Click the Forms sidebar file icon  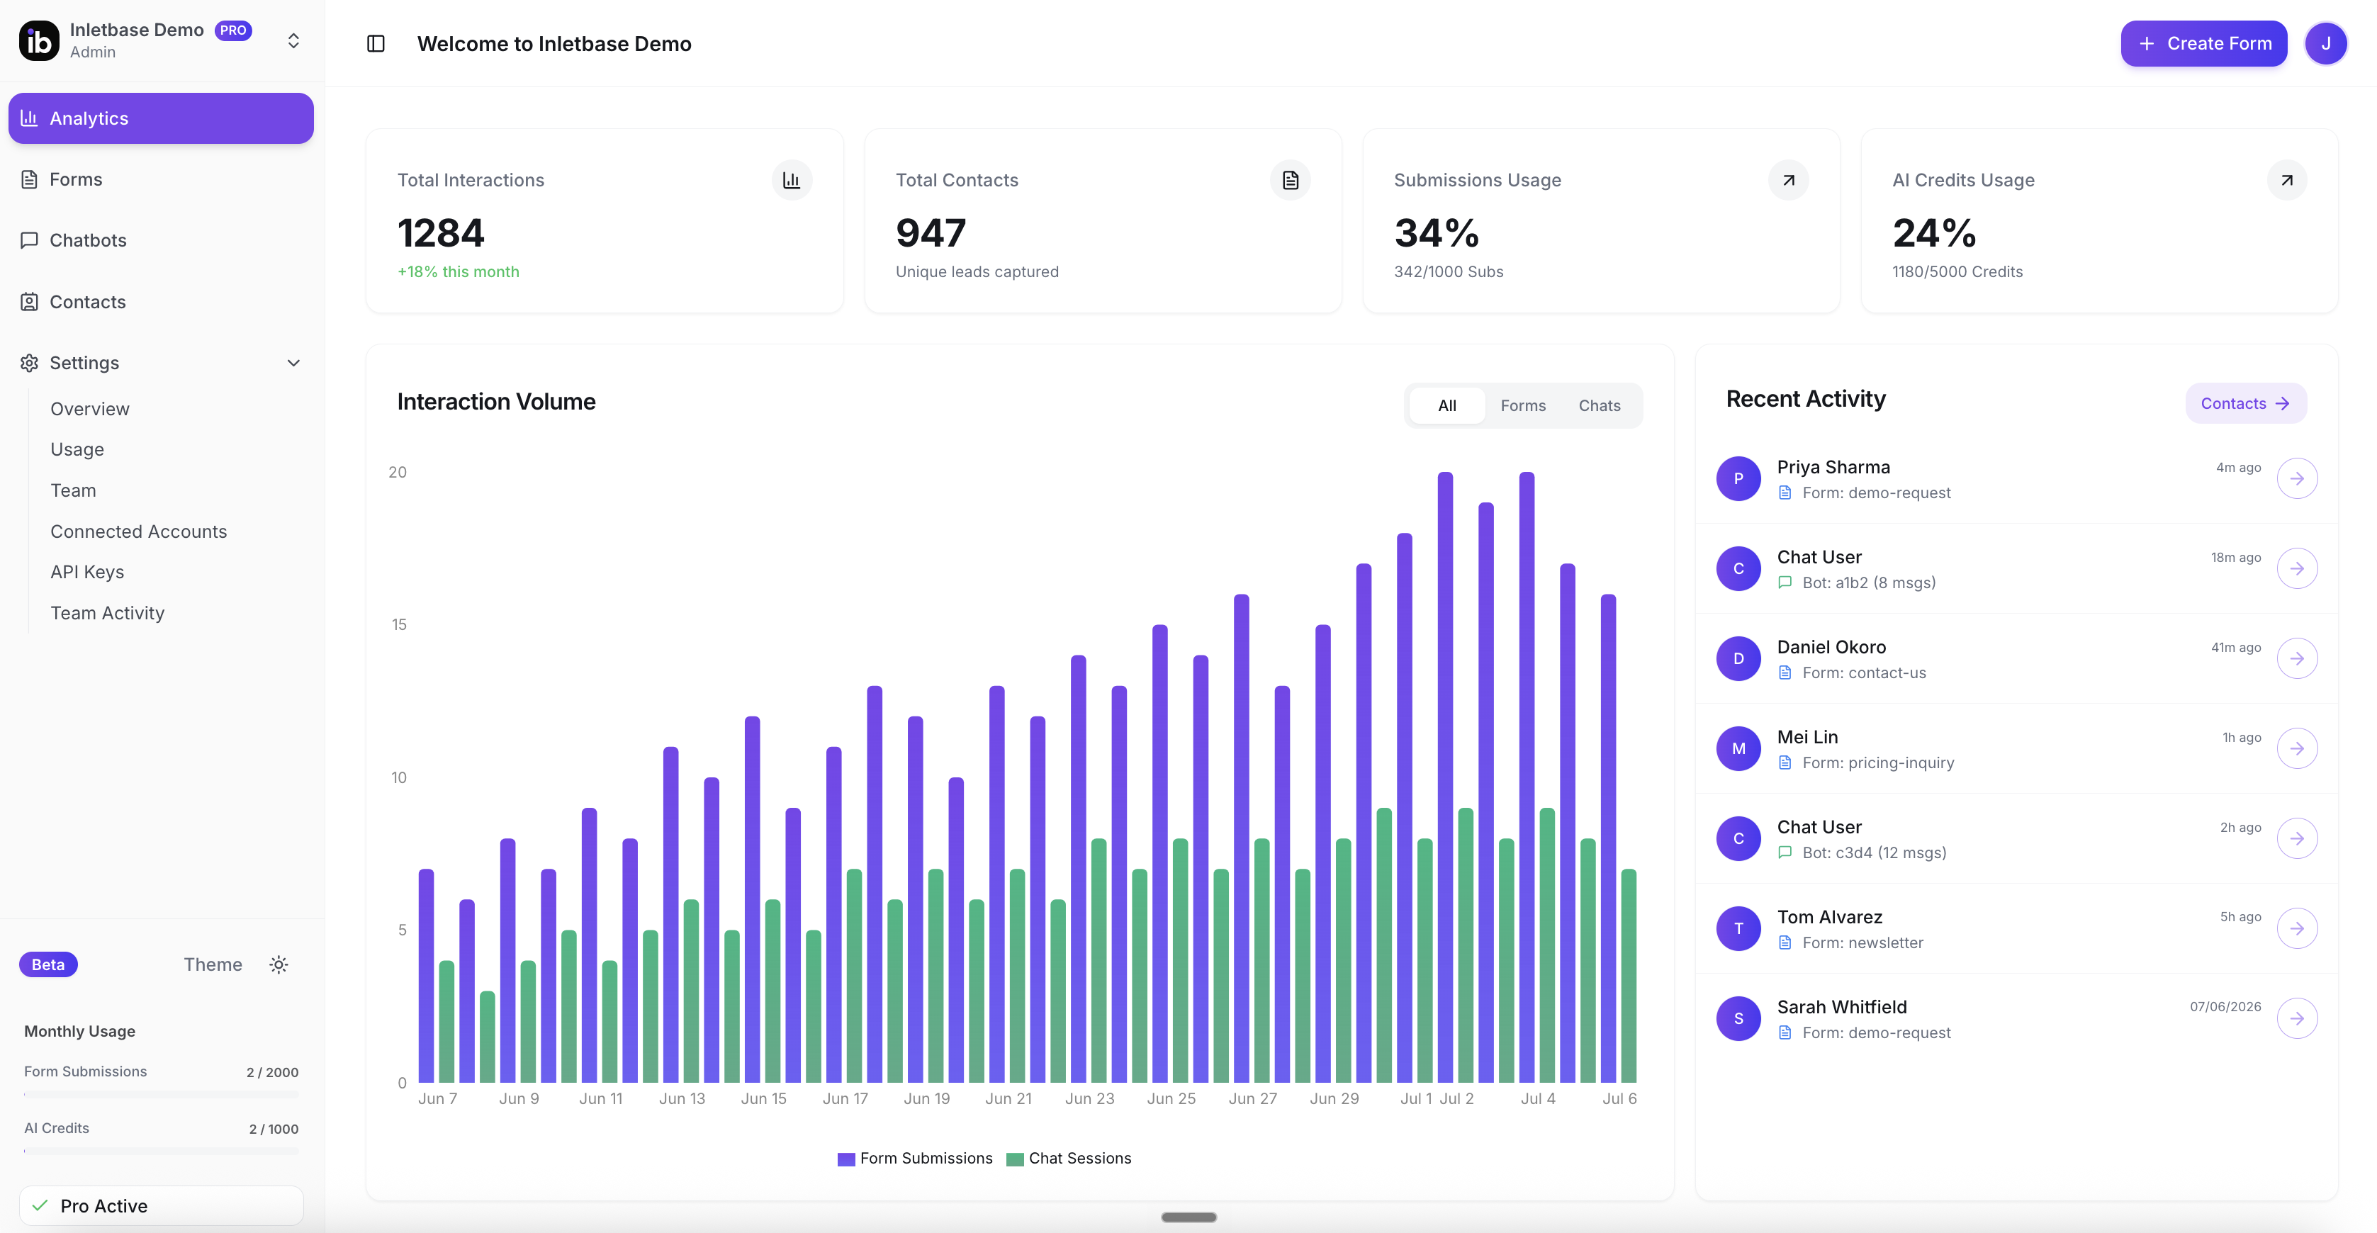30,179
